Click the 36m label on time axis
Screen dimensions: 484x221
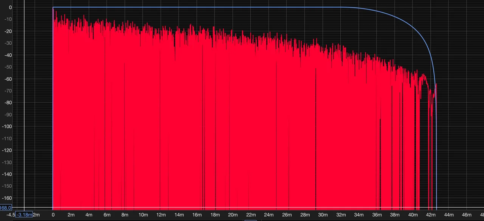pyautogui.click(x=377, y=215)
